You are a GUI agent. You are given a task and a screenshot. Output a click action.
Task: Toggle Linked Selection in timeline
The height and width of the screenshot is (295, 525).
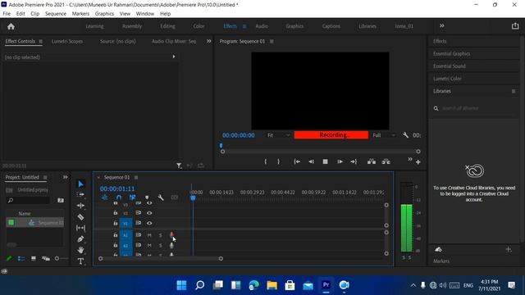133,197
